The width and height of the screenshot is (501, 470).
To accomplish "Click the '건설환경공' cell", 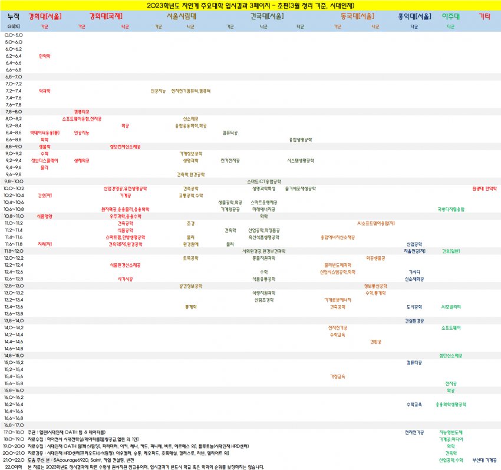I will [414, 320].
